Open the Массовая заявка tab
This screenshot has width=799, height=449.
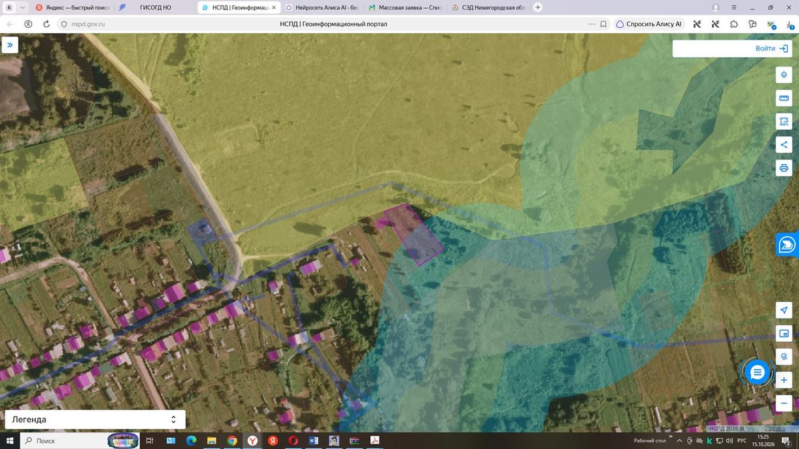[406, 7]
